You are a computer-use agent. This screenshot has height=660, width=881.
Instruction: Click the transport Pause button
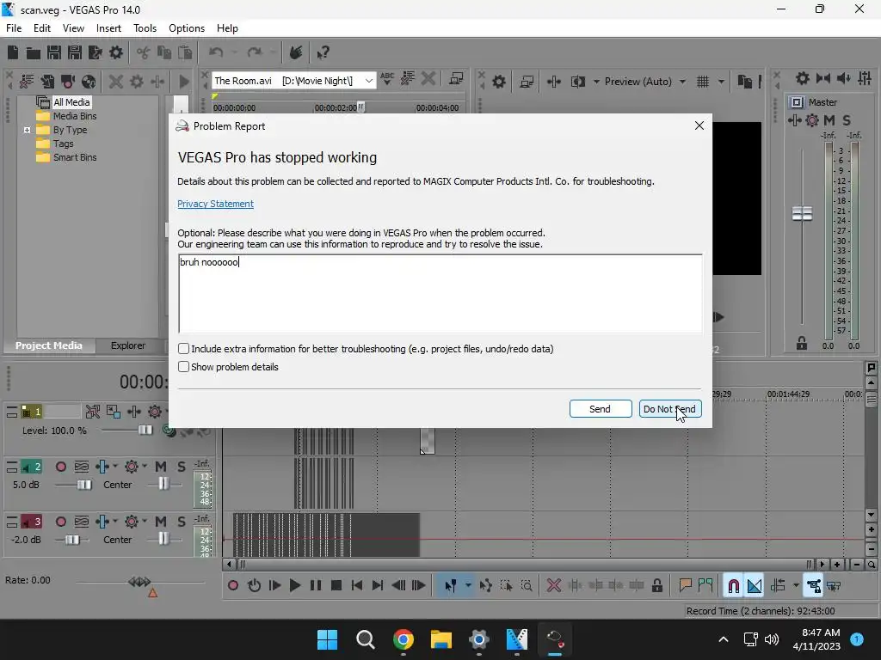(316, 586)
